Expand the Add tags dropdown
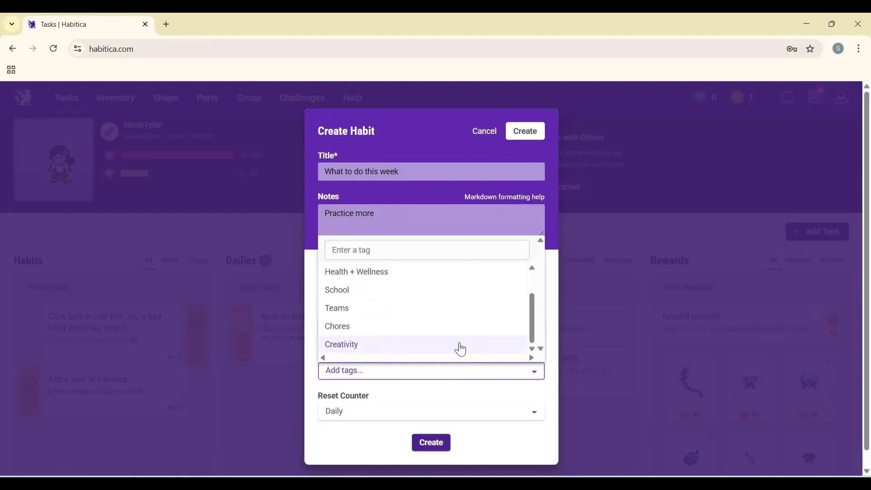 (x=431, y=371)
